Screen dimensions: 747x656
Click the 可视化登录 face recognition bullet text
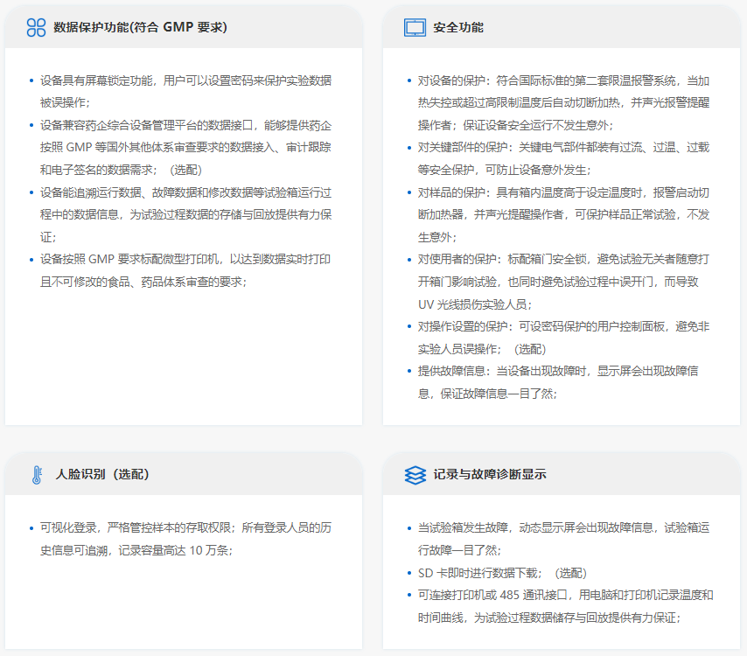185,539
